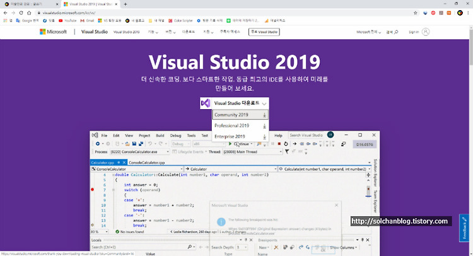This screenshot has height=256, width=473.
Task: Open site search via the magnifier icon
Action: coord(396,32)
